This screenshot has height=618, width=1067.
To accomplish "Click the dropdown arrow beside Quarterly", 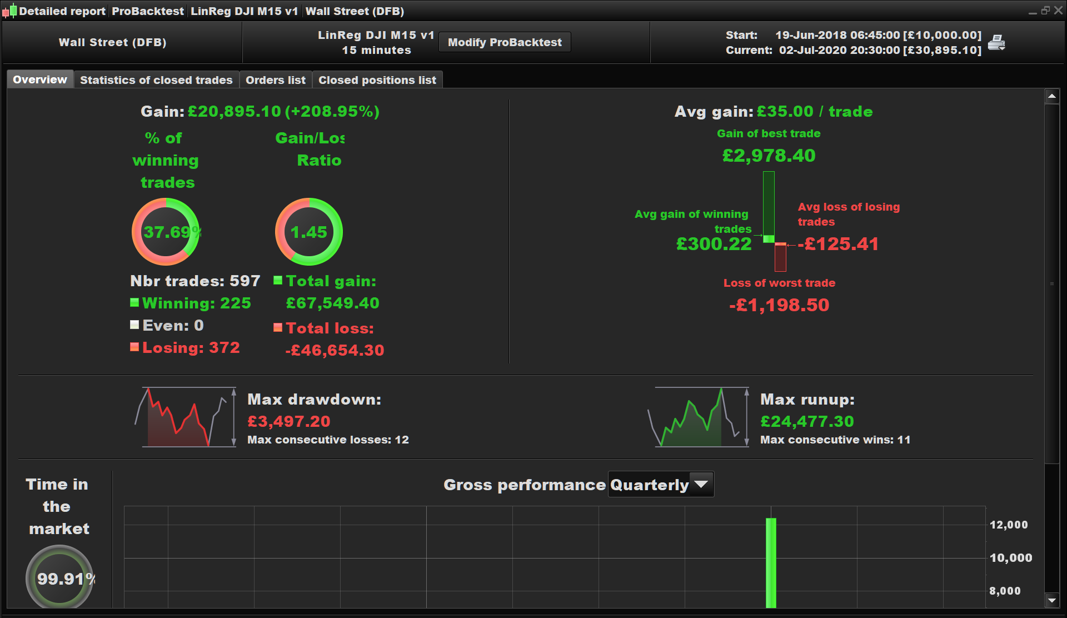I will [x=701, y=484].
